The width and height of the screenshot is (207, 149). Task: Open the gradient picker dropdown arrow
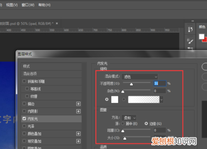click(161, 100)
